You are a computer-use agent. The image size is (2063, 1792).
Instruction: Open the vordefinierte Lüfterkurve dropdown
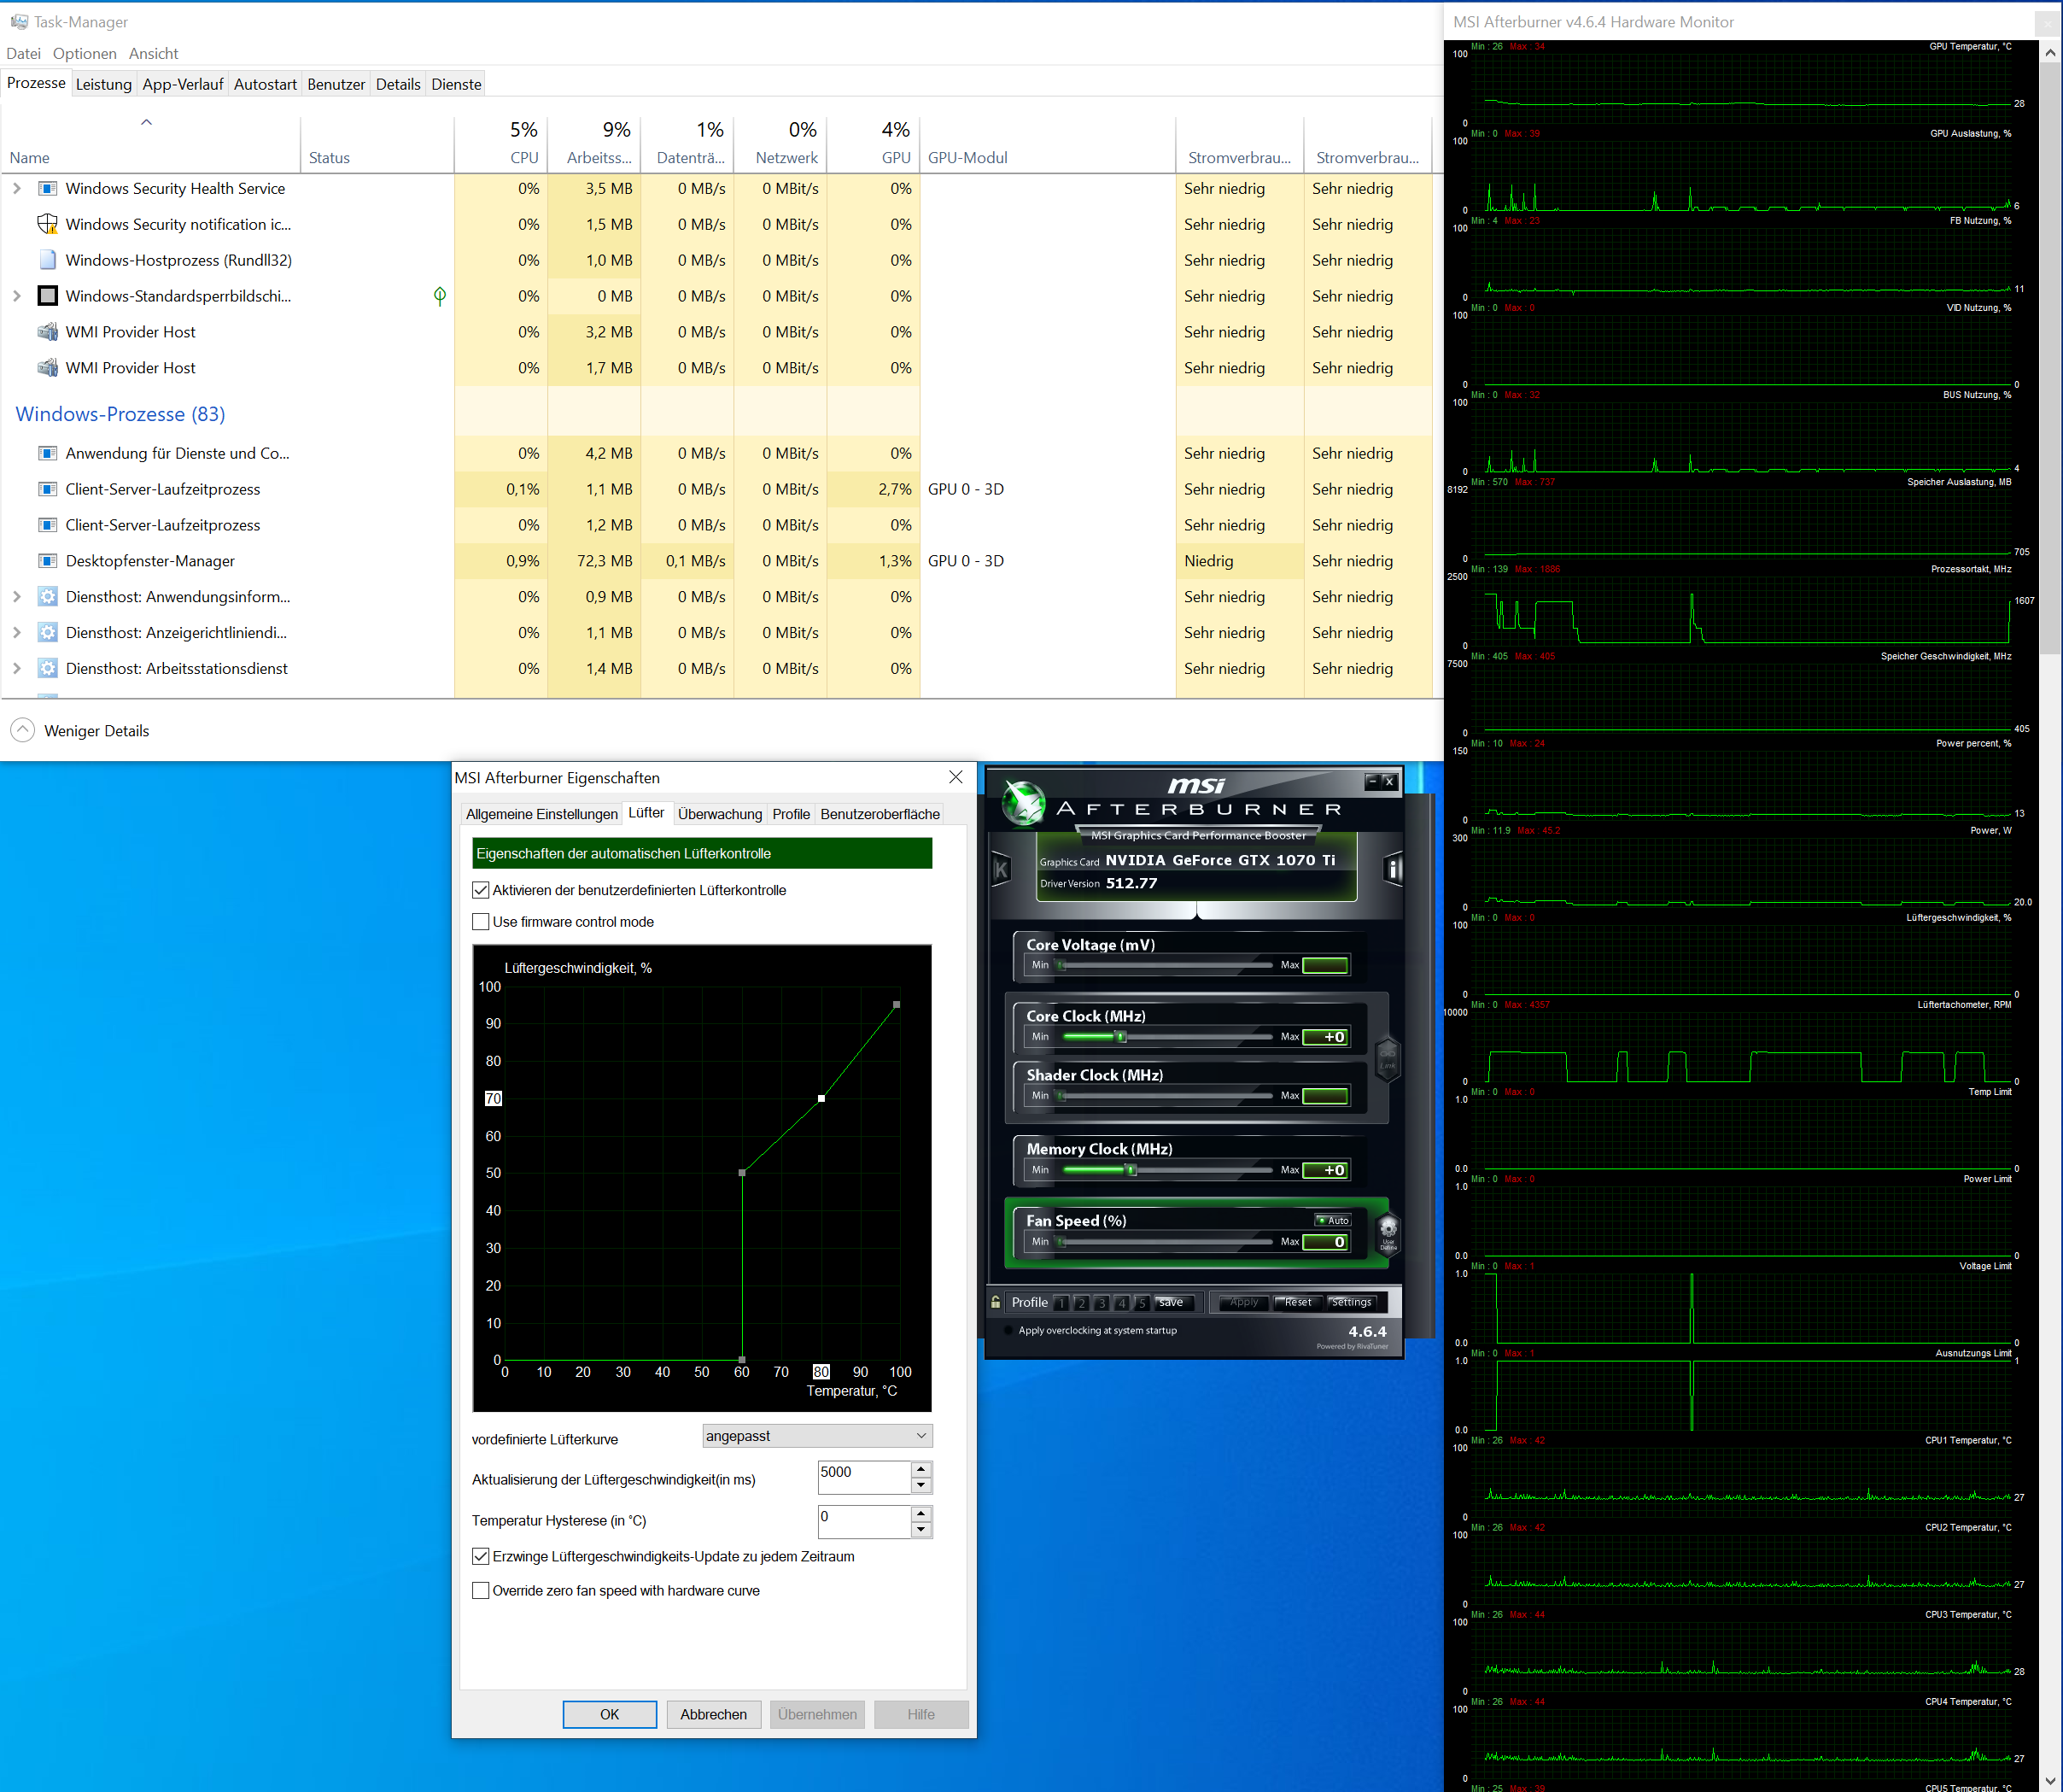coord(816,1436)
